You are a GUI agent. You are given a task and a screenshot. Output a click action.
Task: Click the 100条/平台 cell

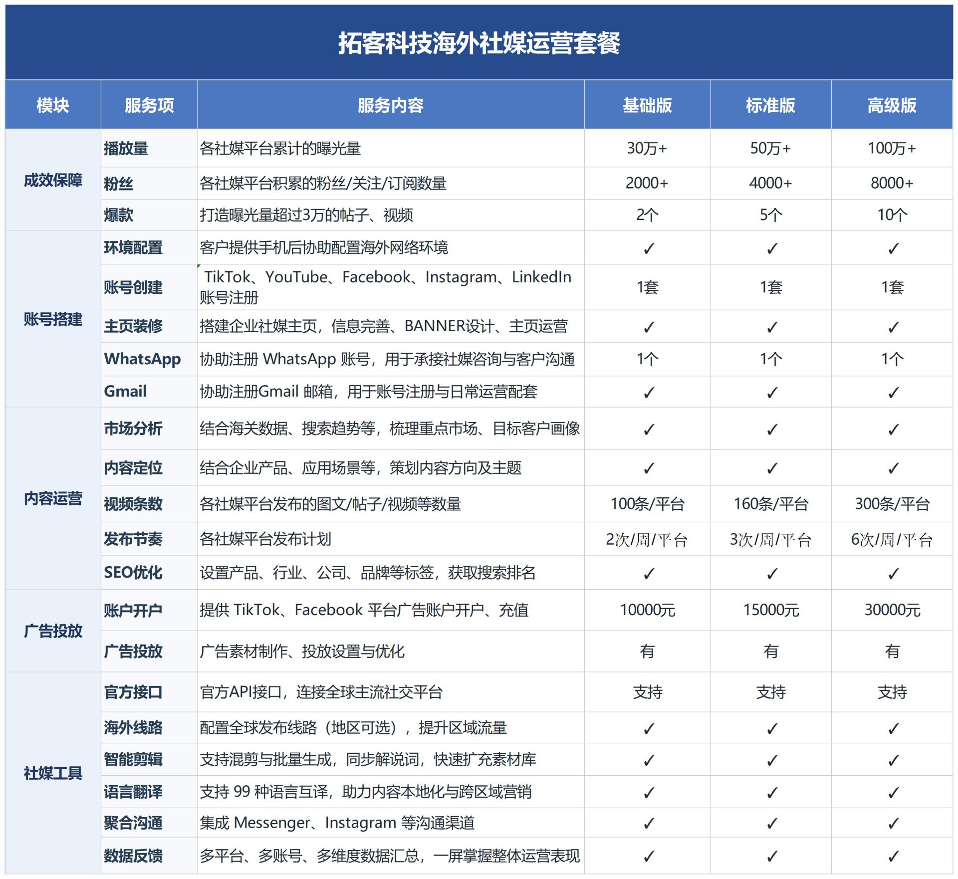647,504
